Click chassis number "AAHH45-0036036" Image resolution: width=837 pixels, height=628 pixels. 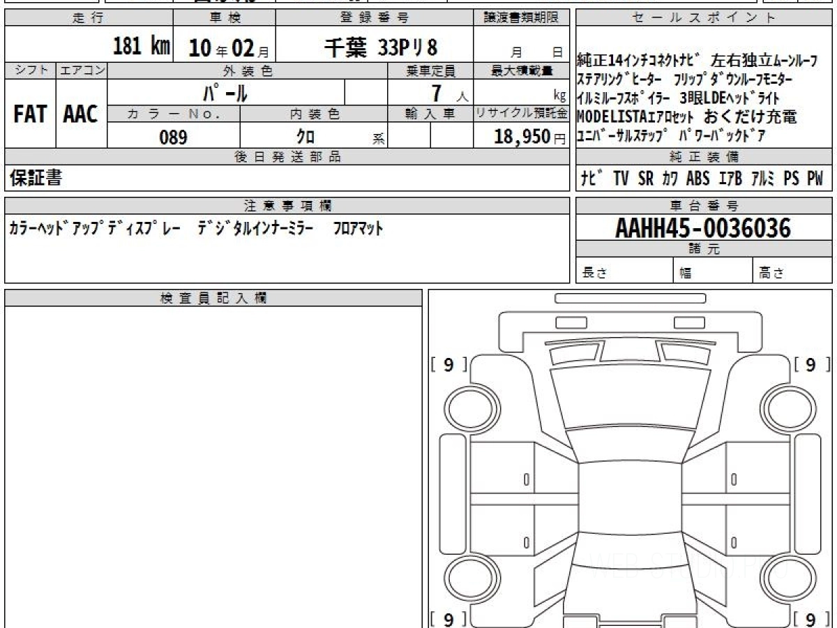tap(703, 228)
